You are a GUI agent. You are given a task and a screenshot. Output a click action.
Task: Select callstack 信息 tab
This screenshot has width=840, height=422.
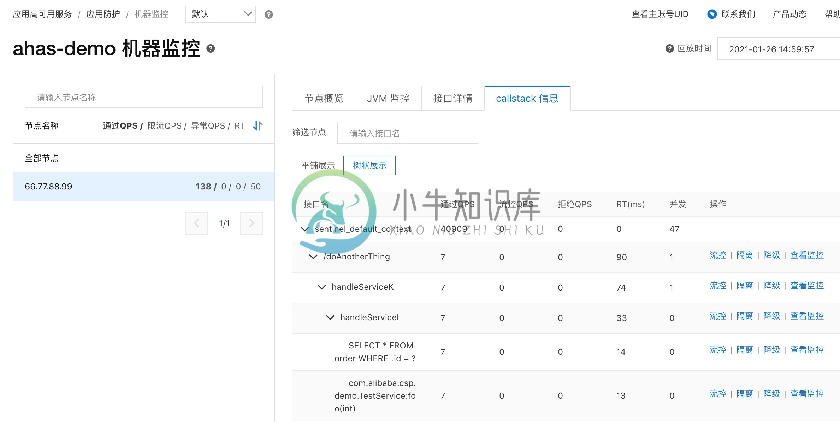click(x=527, y=98)
